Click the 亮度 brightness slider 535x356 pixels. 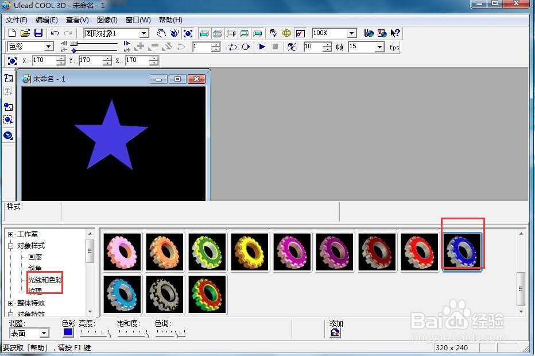click(x=95, y=333)
